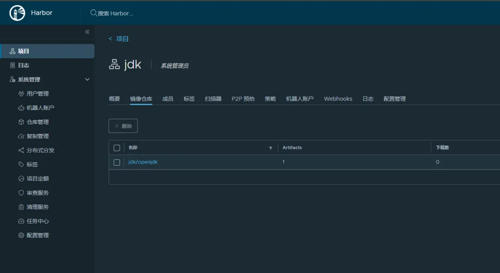
Task: Open 用户管理 in the sidebar
Action: click(x=37, y=93)
